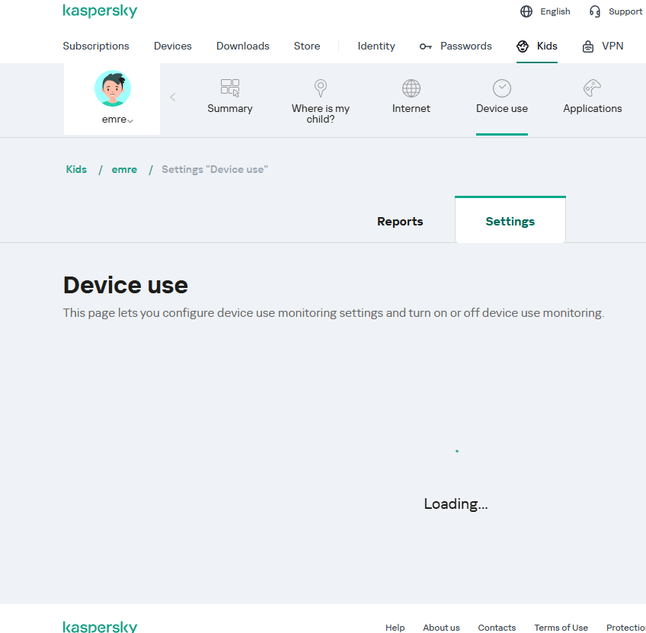Click the globe language icon
The height and width of the screenshot is (633, 646).
click(x=526, y=11)
